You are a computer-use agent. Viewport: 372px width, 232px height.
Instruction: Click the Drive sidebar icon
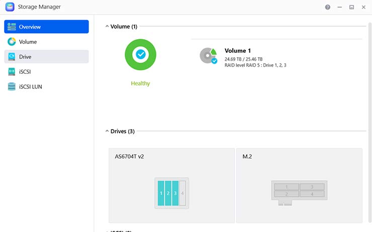12,57
